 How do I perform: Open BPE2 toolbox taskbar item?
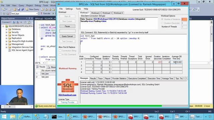150,117
